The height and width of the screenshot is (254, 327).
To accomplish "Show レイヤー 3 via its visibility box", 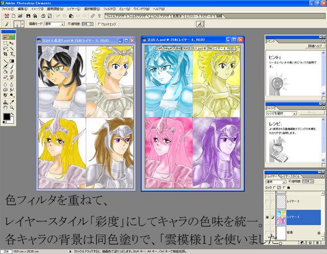I will tap(267, 201).
